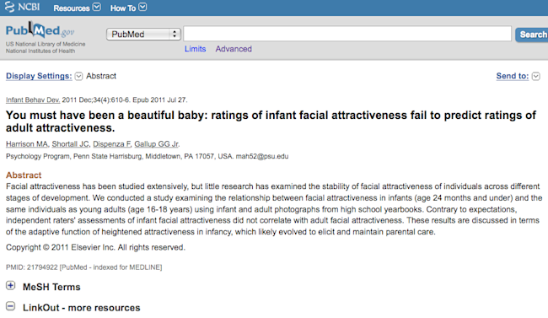
Task: Open the How To menu
Action: coord(123,8)
